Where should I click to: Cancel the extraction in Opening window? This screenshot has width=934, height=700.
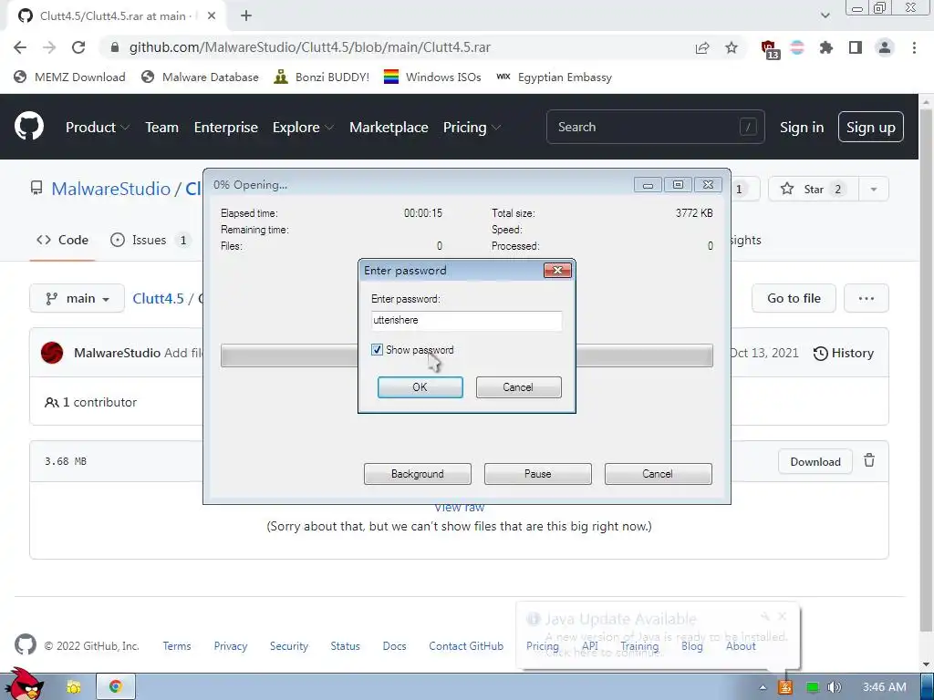659,474
